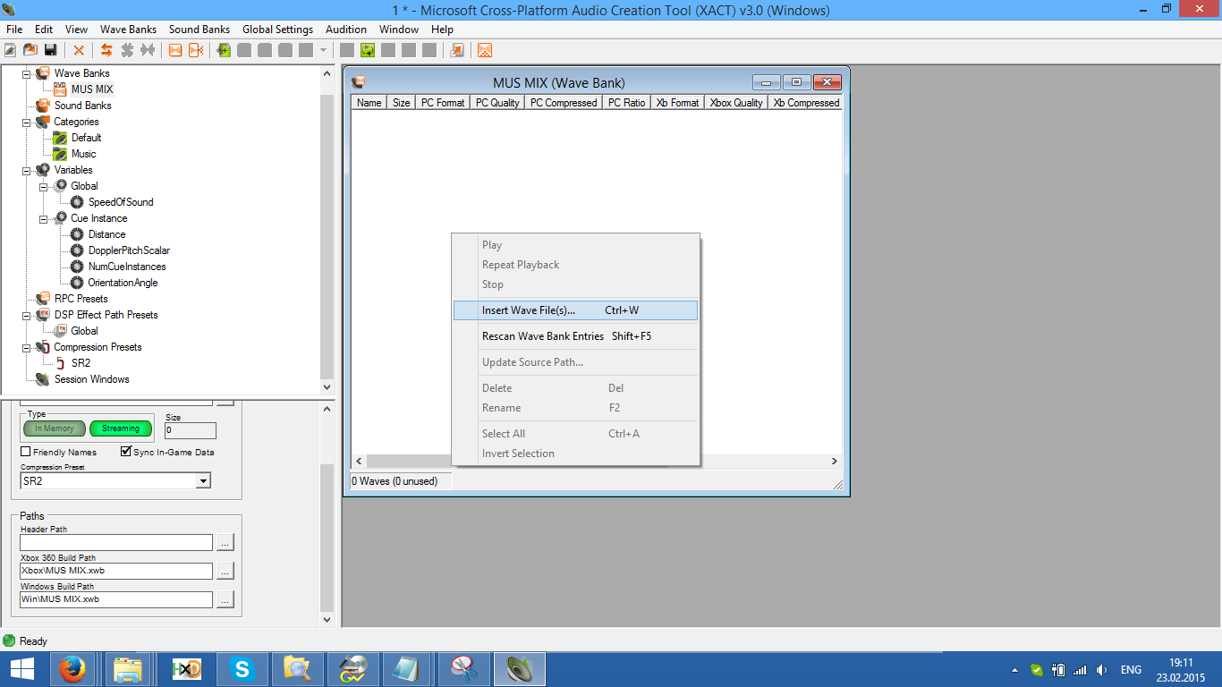Collapse the Variables tree node

[27, 170]
